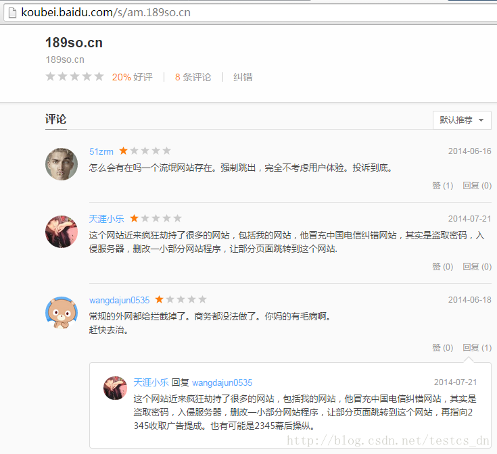Open wangdajun0535 username link on third review
Viewport: 497px width, 454px height.
[120, 300]
